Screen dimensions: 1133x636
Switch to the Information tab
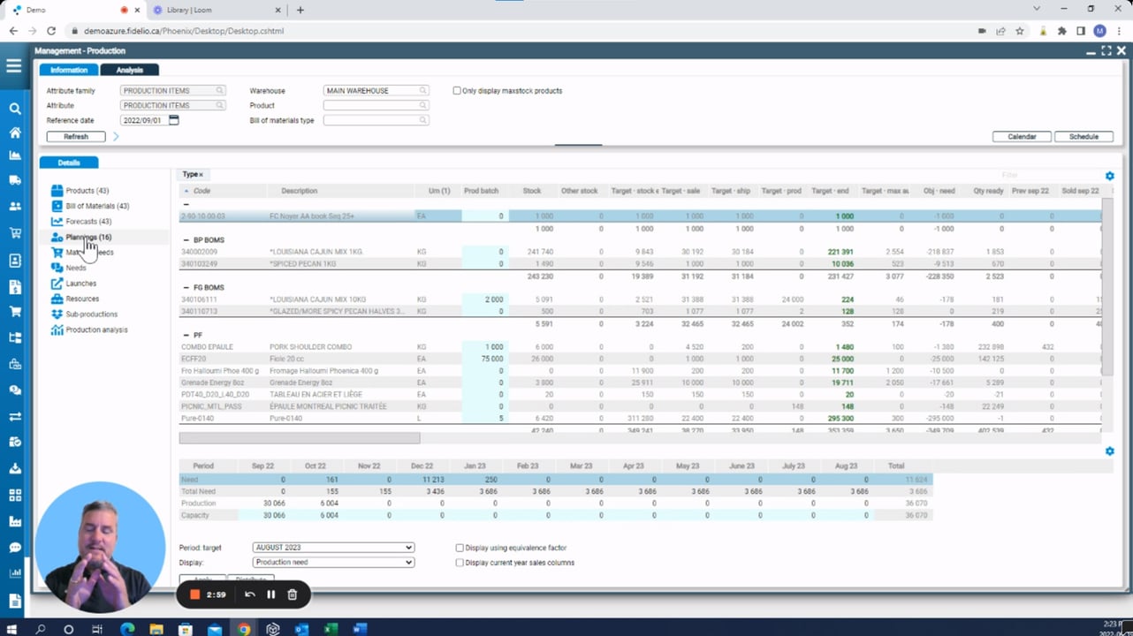(x=69, y=70)
